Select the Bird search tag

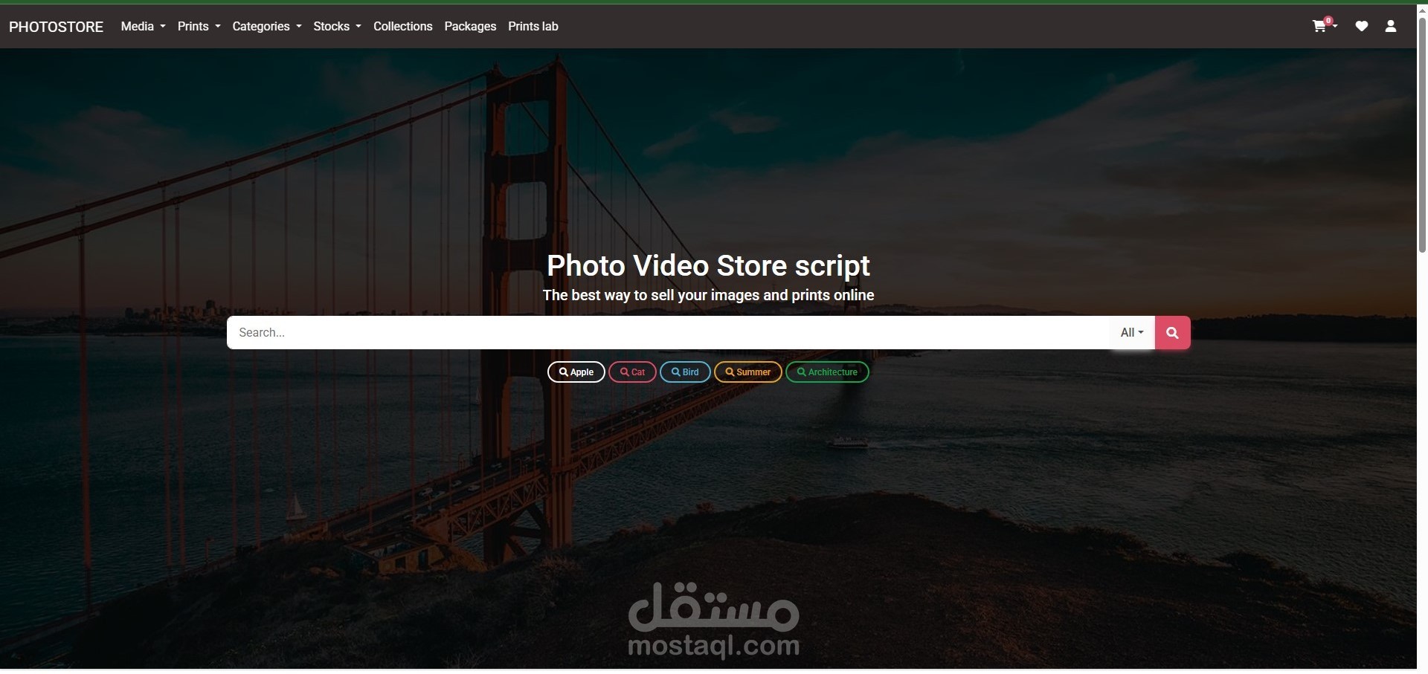(685, 372)
